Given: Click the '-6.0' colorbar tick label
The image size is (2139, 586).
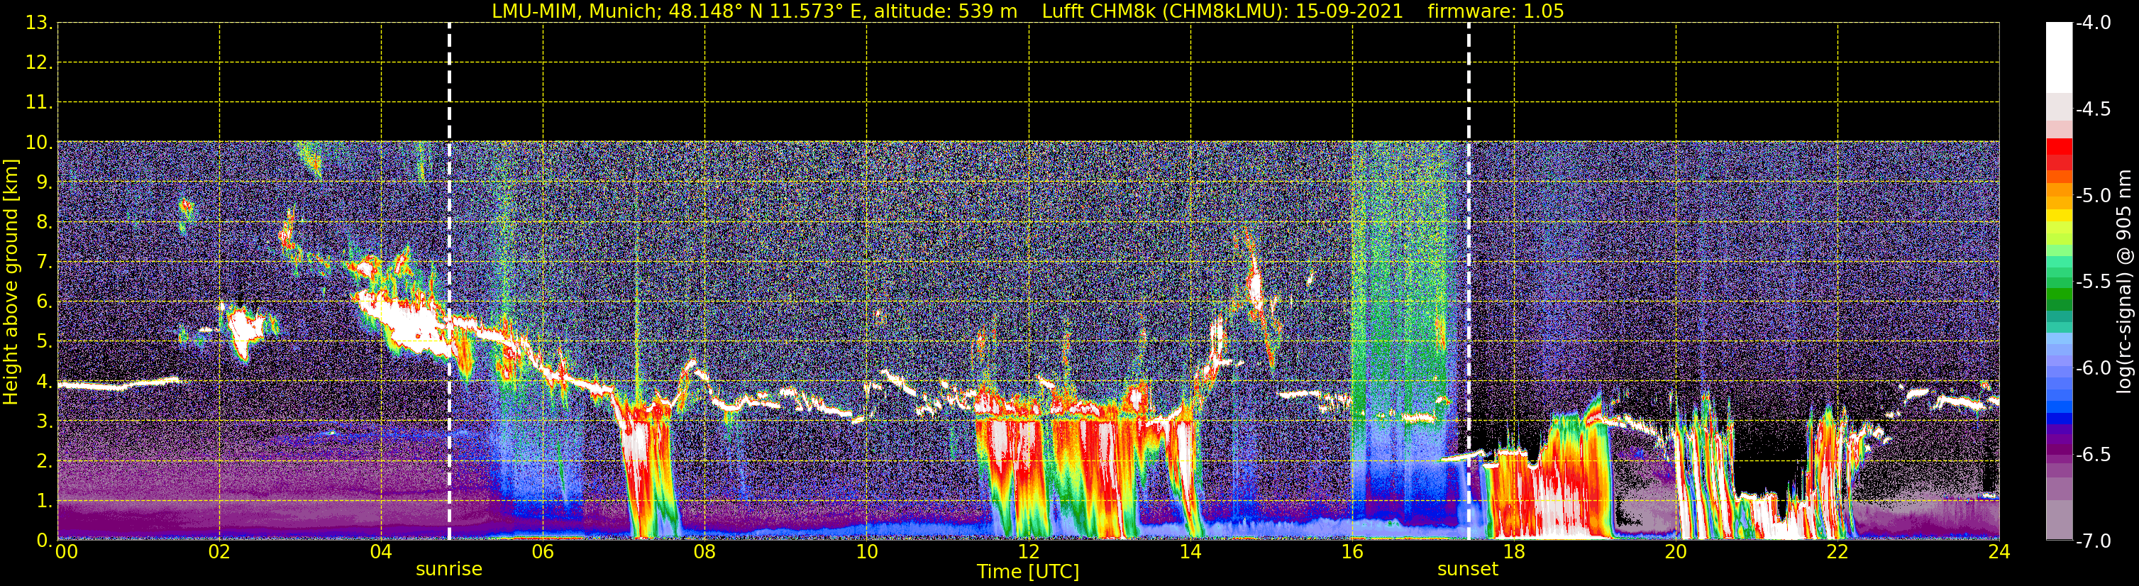Looking at the screenshot, I should [2094, 368].
